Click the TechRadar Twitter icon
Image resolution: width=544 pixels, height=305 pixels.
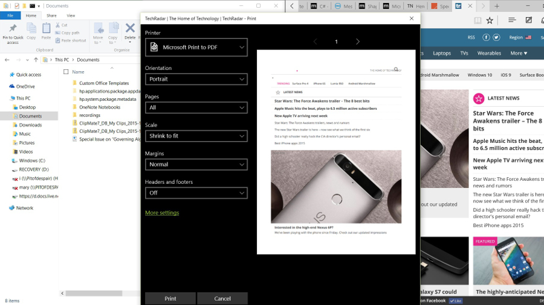pyautogui.click(x=496, y=37)
